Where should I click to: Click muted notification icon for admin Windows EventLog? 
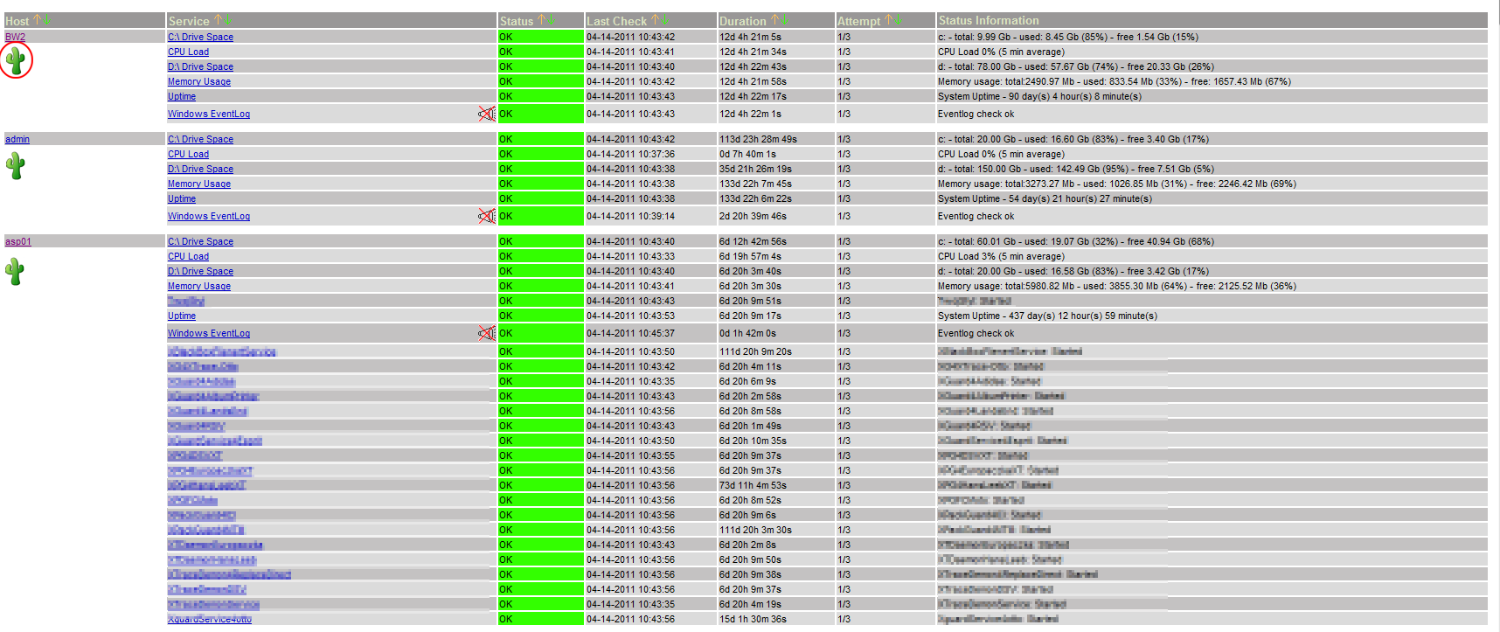pos(487,216)
